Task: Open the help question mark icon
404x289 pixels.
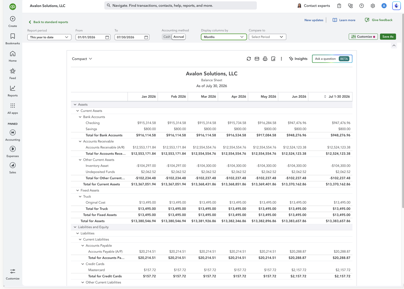Action: click(x=361, y=6)
